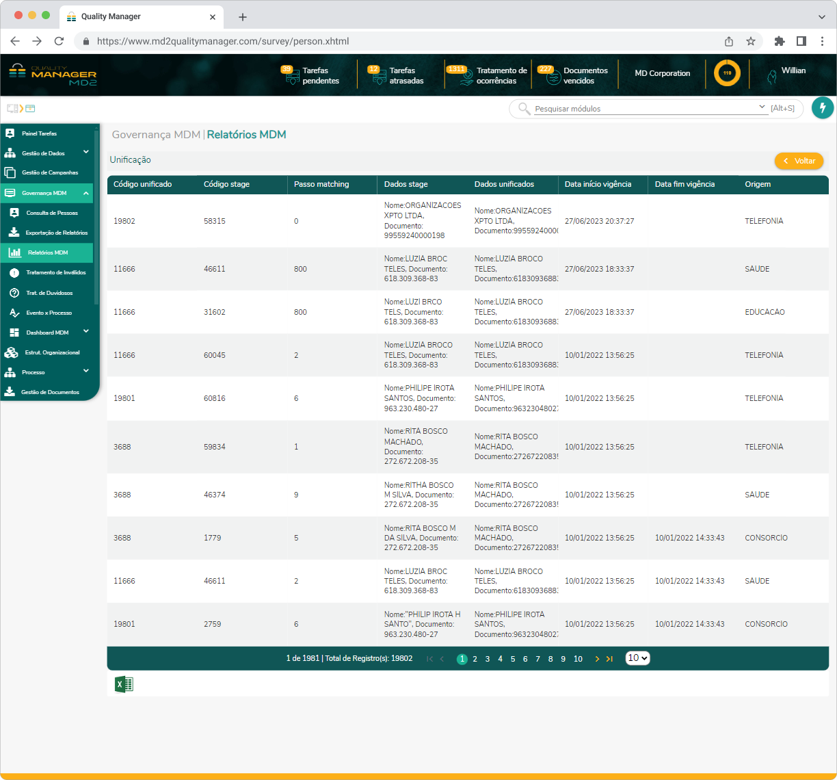Expand the Gestão de Dados menu

[86, 153]
